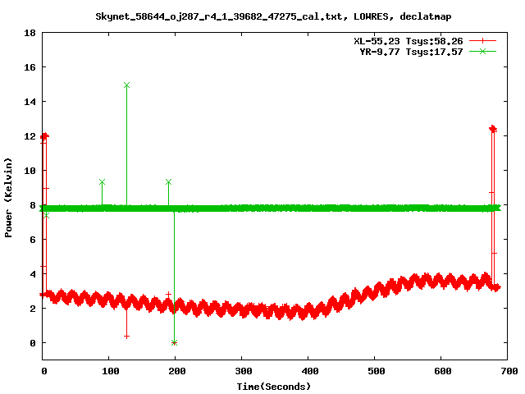
Task: Click the y-axis tick label 6
Action: click(33, 240)
